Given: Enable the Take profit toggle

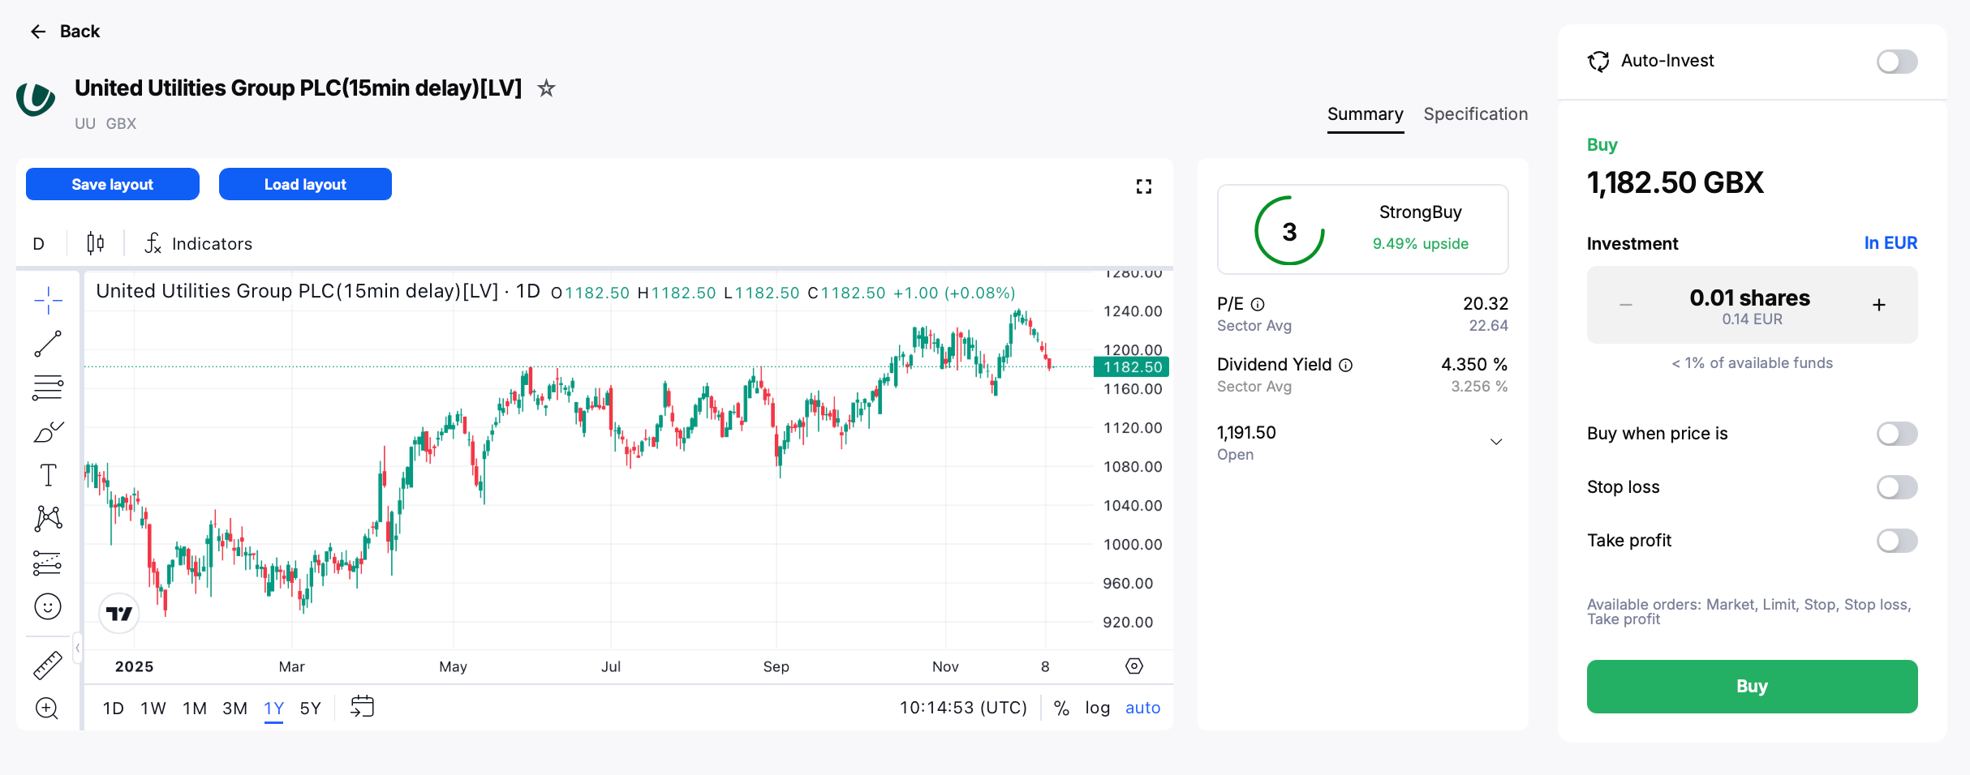Looking at the screenshot, I should (x=1897, y=541).
